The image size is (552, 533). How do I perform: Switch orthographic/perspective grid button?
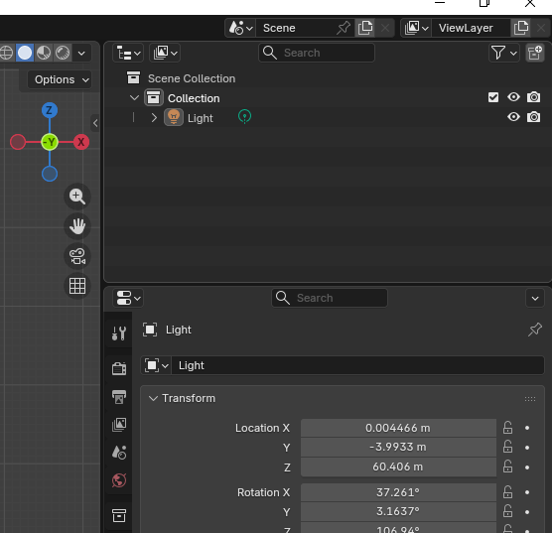[77, 286]
